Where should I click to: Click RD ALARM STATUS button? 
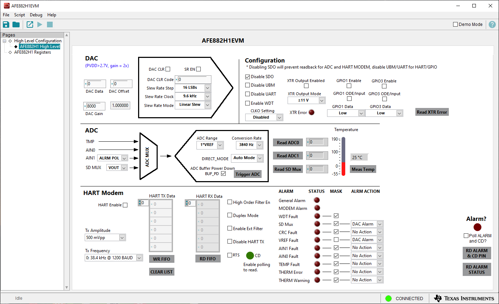(x=477, y=269)
